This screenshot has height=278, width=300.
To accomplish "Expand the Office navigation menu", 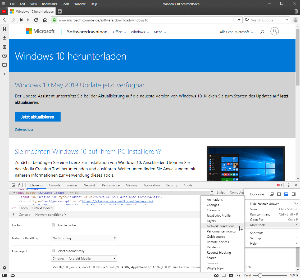I will (x=119, y=32).
